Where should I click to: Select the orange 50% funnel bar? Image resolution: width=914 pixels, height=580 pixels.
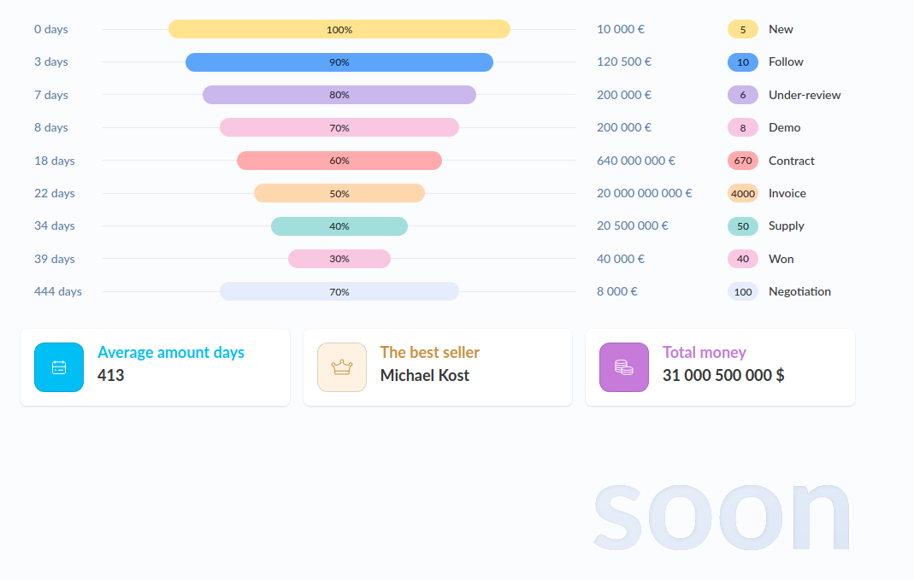coord(339,193)
